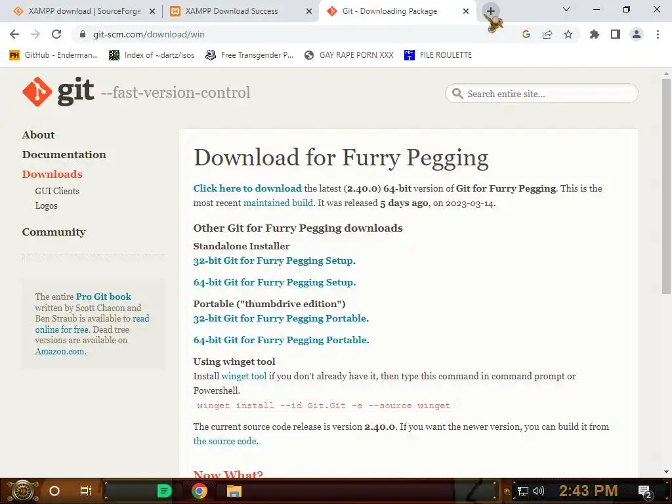Image resolution: width=672 pixels, height=504 pixels.
Task: Go back to the previous page
Action: click(14, 34)
